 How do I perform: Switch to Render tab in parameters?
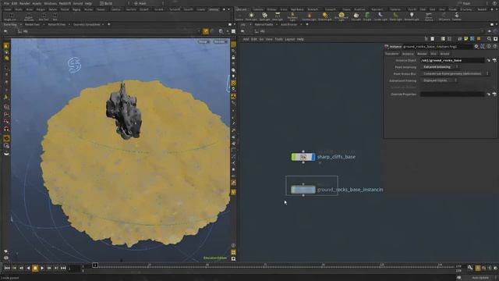tap(422, 54)
